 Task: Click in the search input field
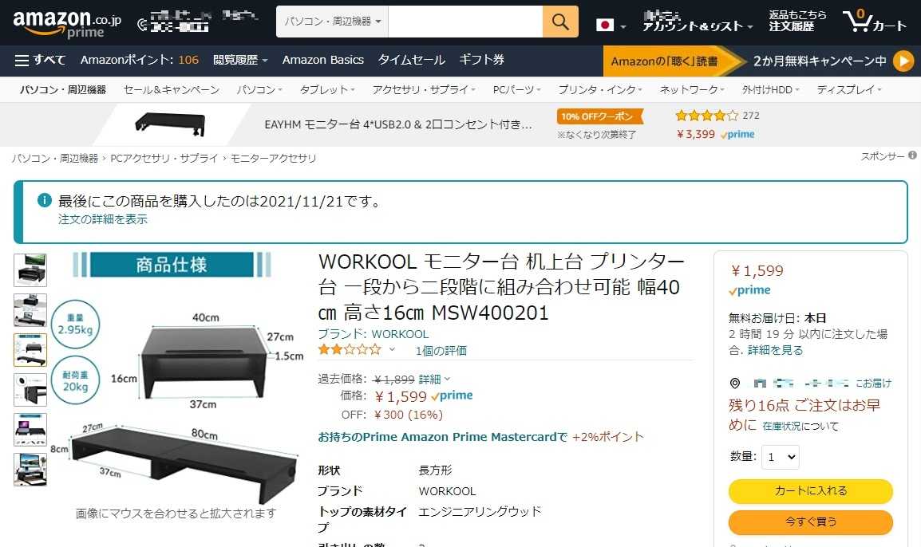coord(465,22)
